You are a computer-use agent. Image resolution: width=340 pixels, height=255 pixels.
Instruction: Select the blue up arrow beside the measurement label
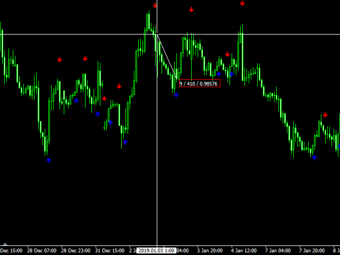click(x=176, y=95)
